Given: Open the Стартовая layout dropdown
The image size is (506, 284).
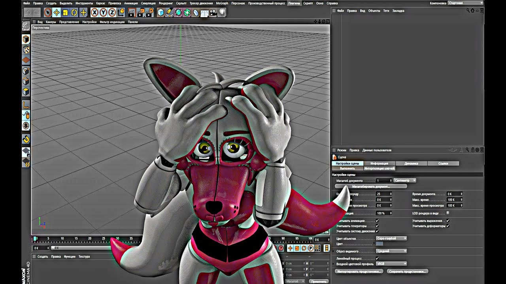Looking at the screenshot, I should [x=466, y=3].
